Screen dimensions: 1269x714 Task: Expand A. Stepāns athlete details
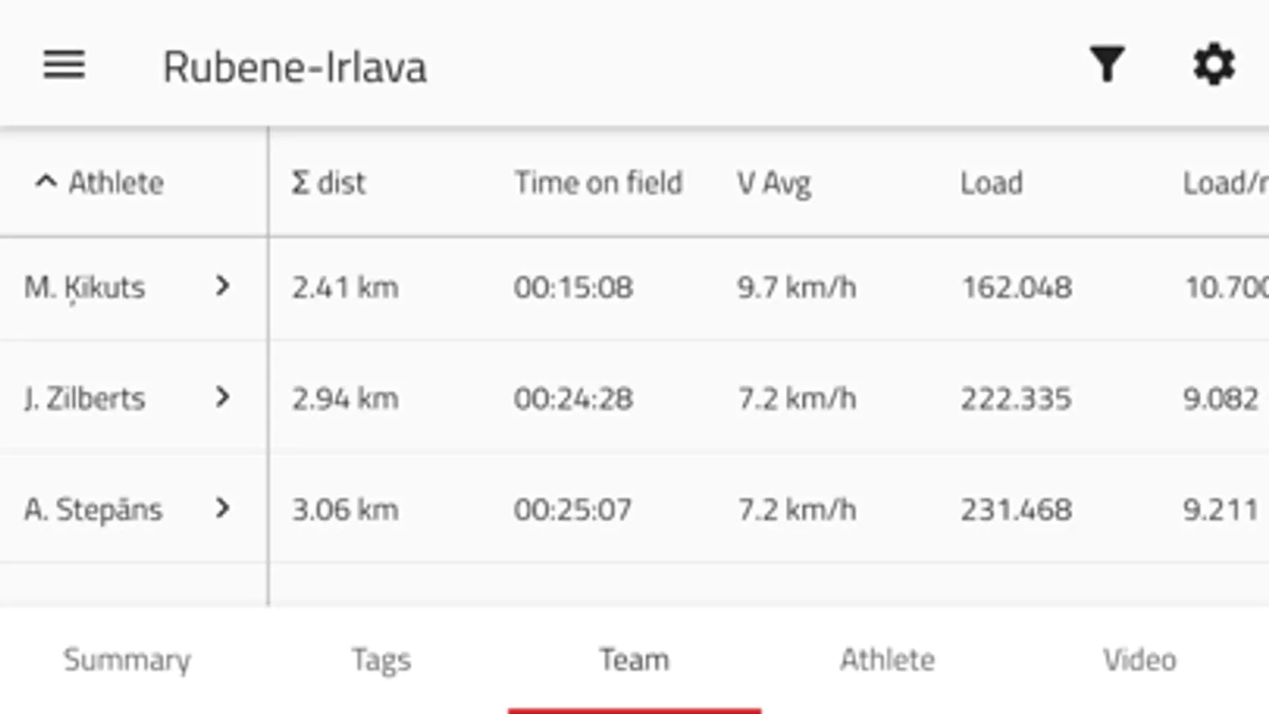tap(222, 509)
